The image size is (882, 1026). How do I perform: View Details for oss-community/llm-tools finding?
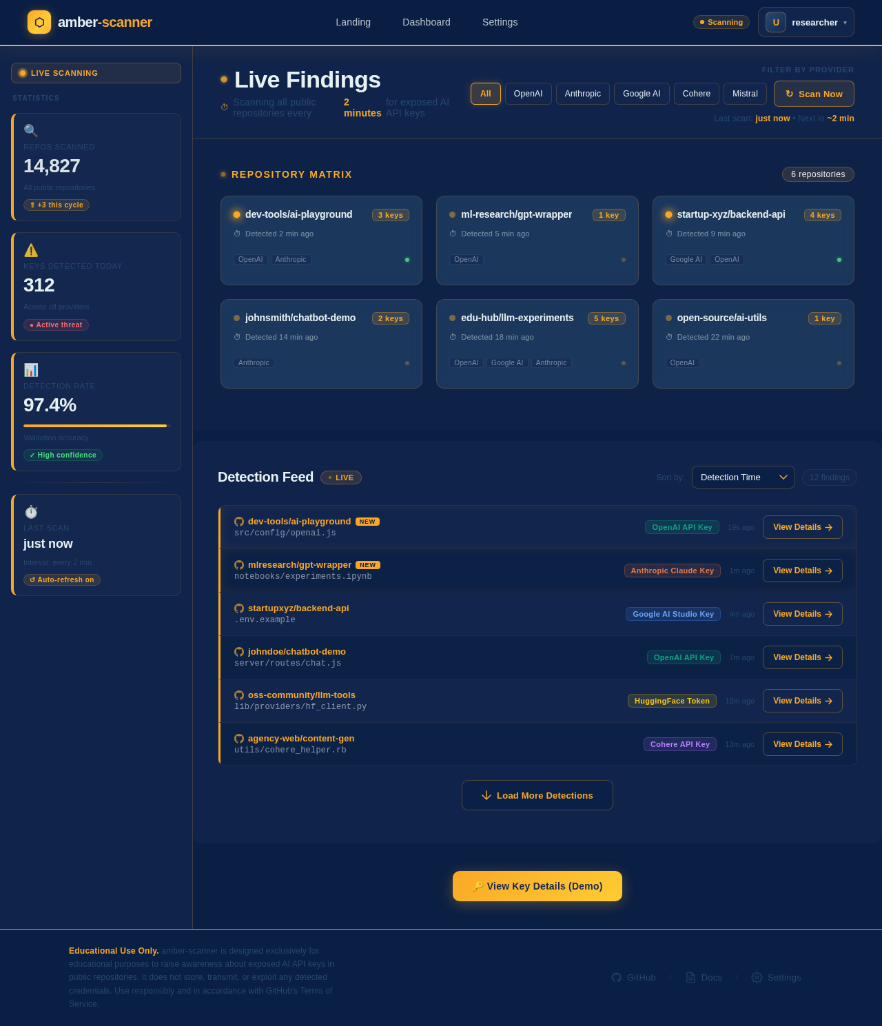pos(803,701)
